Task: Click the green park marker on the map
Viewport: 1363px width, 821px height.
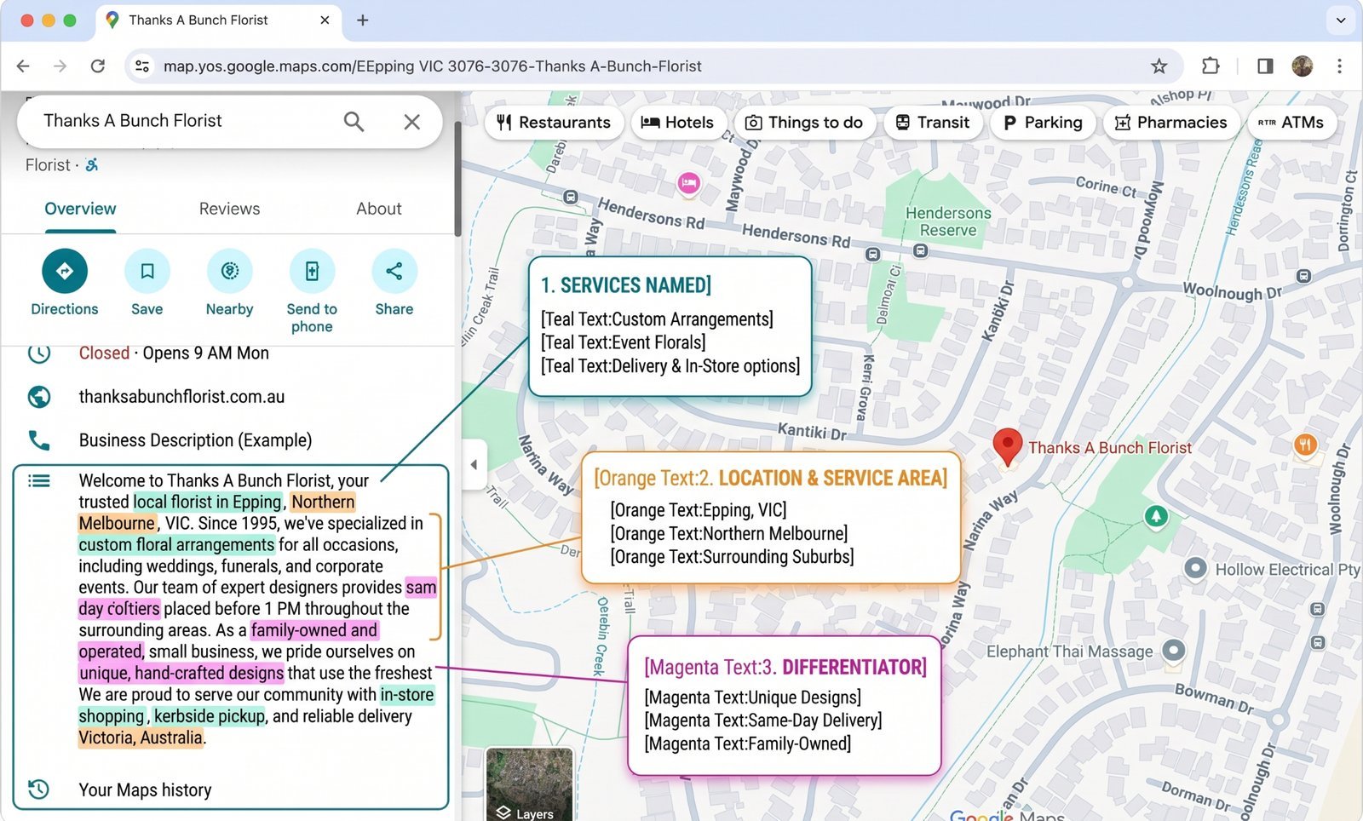Action: [1156, 516]
